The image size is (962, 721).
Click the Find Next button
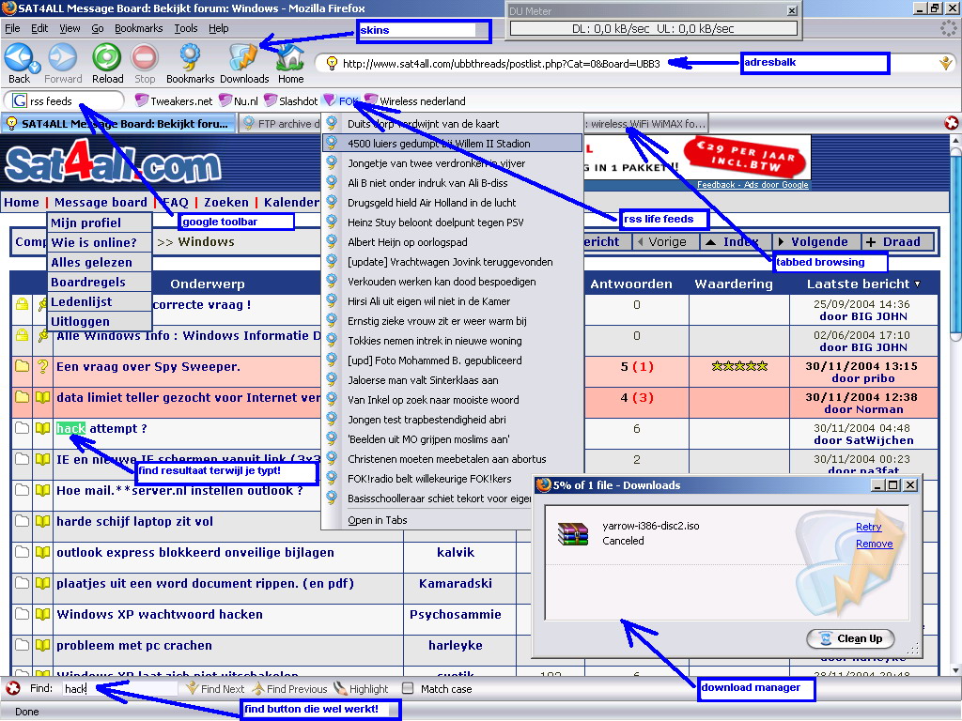(x=215, y=688)
